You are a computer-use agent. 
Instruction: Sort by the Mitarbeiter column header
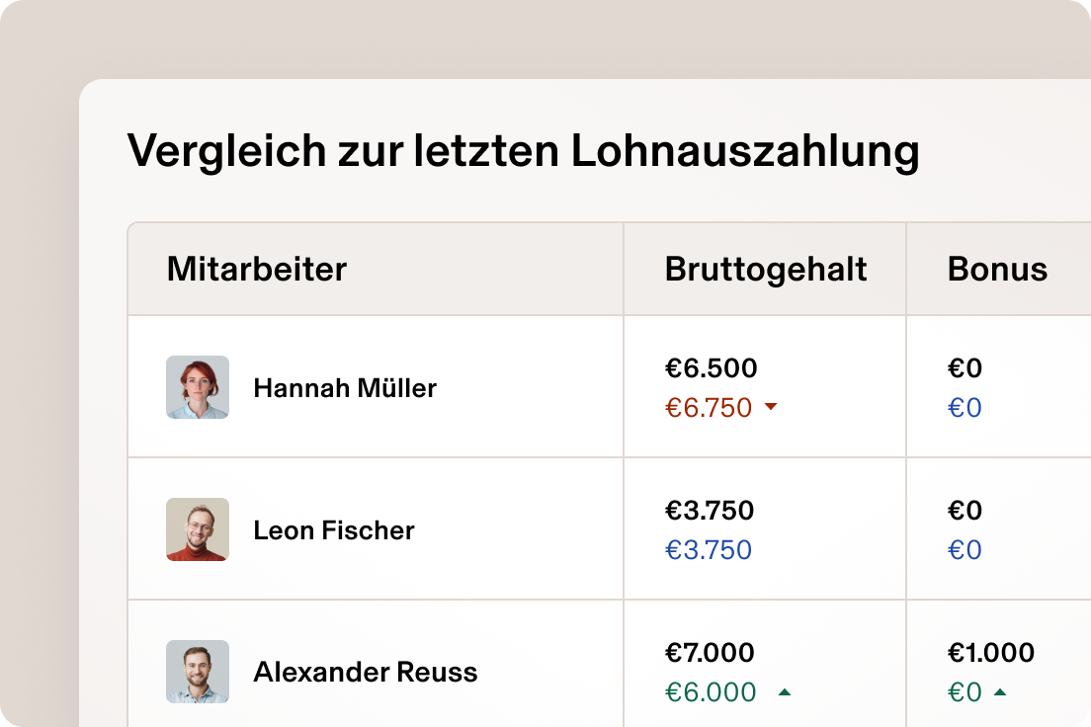click(257, 269)
